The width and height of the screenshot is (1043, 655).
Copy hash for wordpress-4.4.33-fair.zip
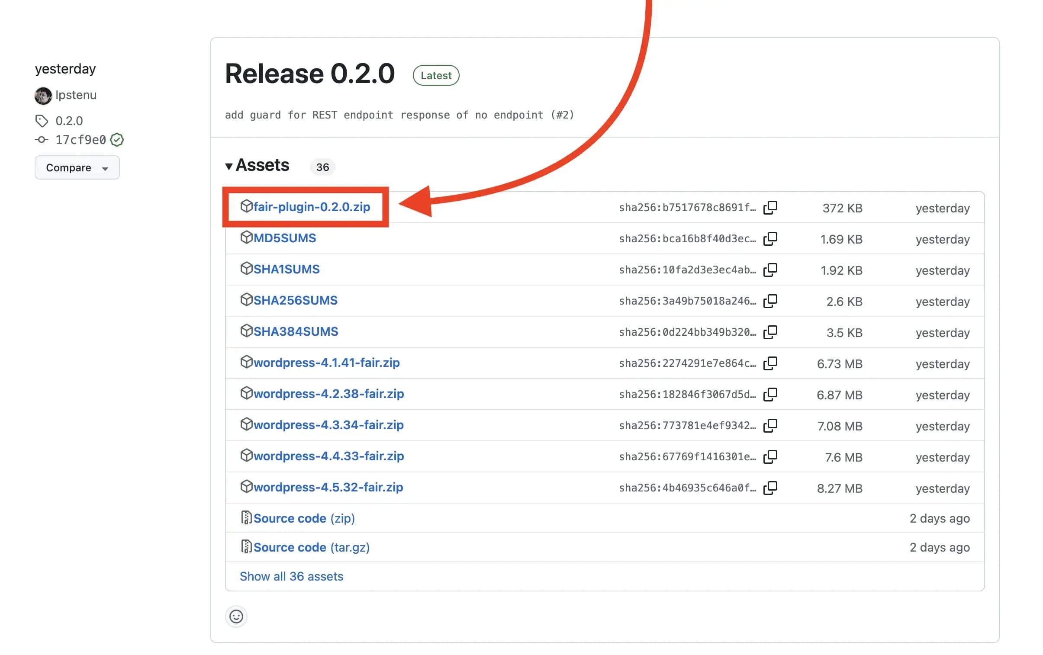[x=770, y=457]
